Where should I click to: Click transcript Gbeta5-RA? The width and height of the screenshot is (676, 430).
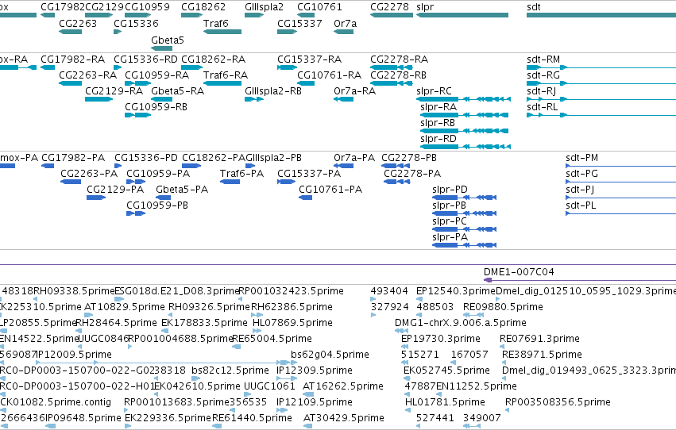(177, 90)
